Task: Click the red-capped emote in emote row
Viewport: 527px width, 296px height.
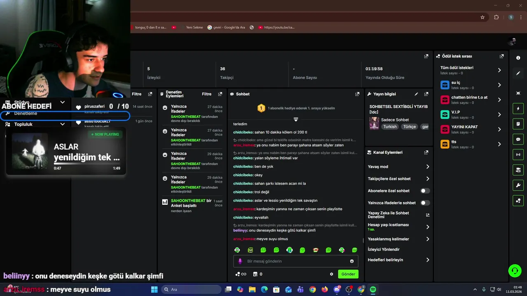Action: click(x=316, y=250)
